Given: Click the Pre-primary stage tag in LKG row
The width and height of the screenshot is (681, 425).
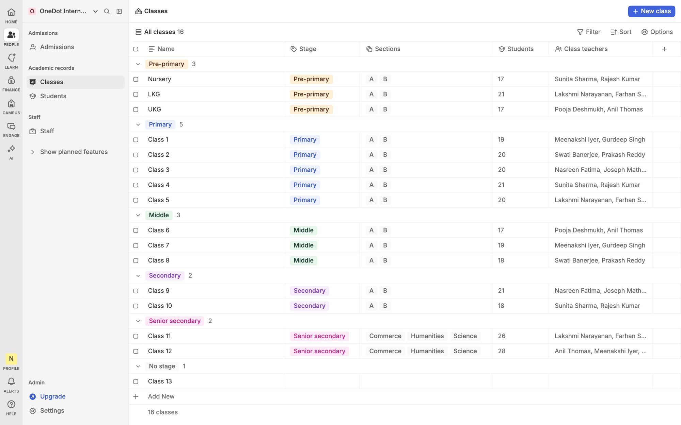Looking at the screenshot, I should (x=311, y=94).
